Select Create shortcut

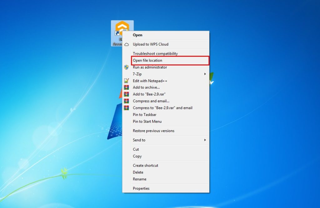click(x=145, y=165)
